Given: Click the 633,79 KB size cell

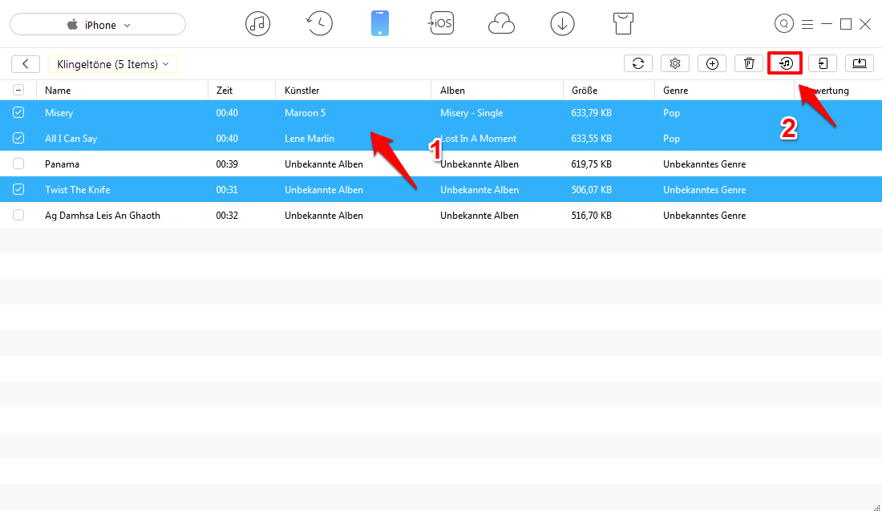Looking at the screenshot, I should 591,112.
